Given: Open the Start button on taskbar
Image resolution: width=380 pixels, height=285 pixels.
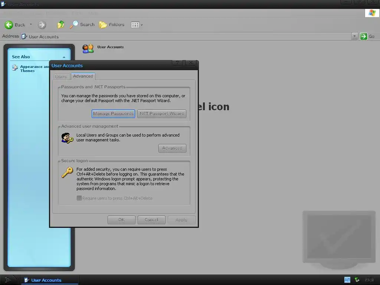Looking at the screenshot, I should [x=8, y=280].
